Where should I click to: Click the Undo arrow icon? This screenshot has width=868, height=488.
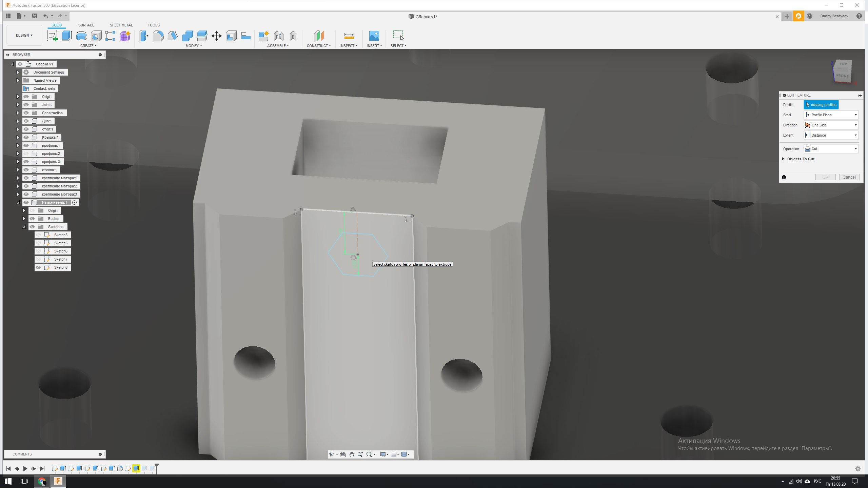tap(45, 16)
